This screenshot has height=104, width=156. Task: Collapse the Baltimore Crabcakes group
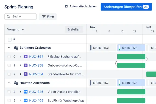[9, 48]
